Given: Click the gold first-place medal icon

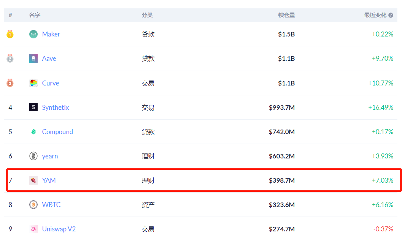Looking at the screenshot, I should (x=10, y=34).
